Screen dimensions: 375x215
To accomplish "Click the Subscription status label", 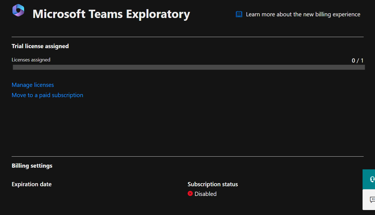I will (213, 184).
